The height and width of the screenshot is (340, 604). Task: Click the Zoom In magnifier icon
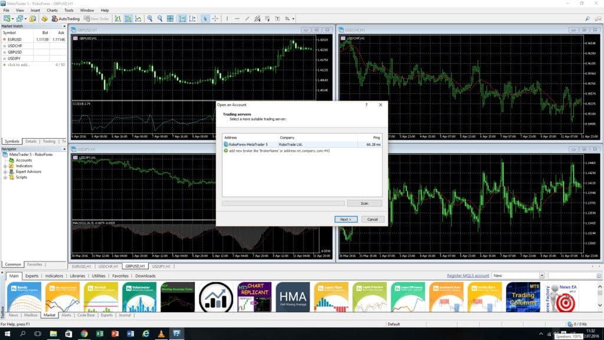coord(150,18)
